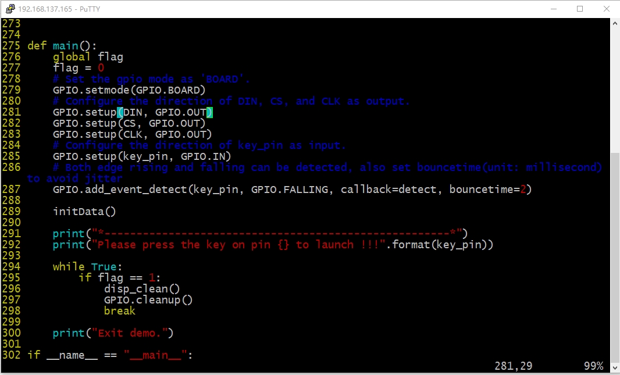Click the string 'Please press the key on pin'
The height and width of the screenshot is (375, 620).
pyautogui.click(x=184, y=245)
